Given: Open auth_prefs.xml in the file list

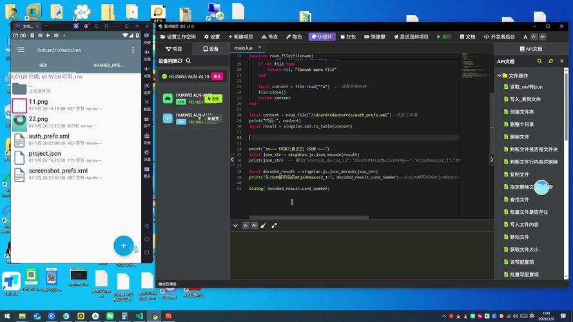Looking at the screenshot, I should (x=75, y=140).
